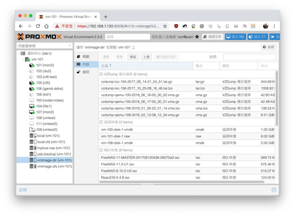This screenshot has height=216, width=295.
Task: Go back in browser history
Action: click(x=21, y=26)
